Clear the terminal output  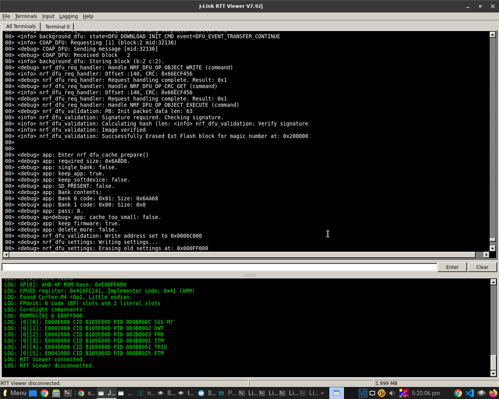pos(482,267)
